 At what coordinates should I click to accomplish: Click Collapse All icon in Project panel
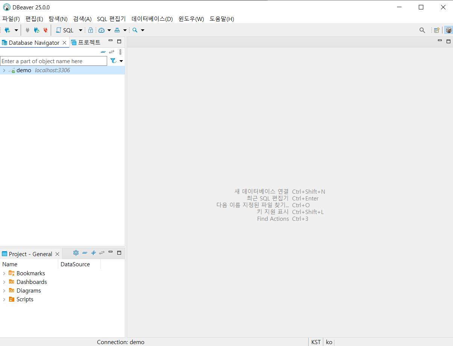(x=85, y=253)
